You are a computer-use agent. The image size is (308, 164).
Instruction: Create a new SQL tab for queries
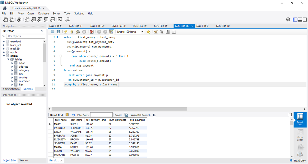pos(5,19)
